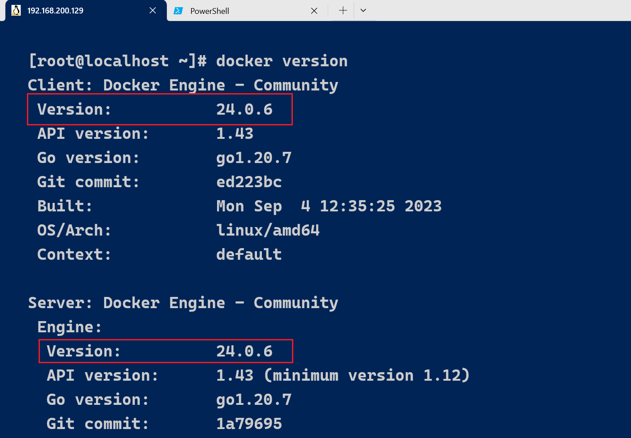The image size is (631, 438).
Task: Click the 'OS/Arch:' label
Action: tap(74, 230)
